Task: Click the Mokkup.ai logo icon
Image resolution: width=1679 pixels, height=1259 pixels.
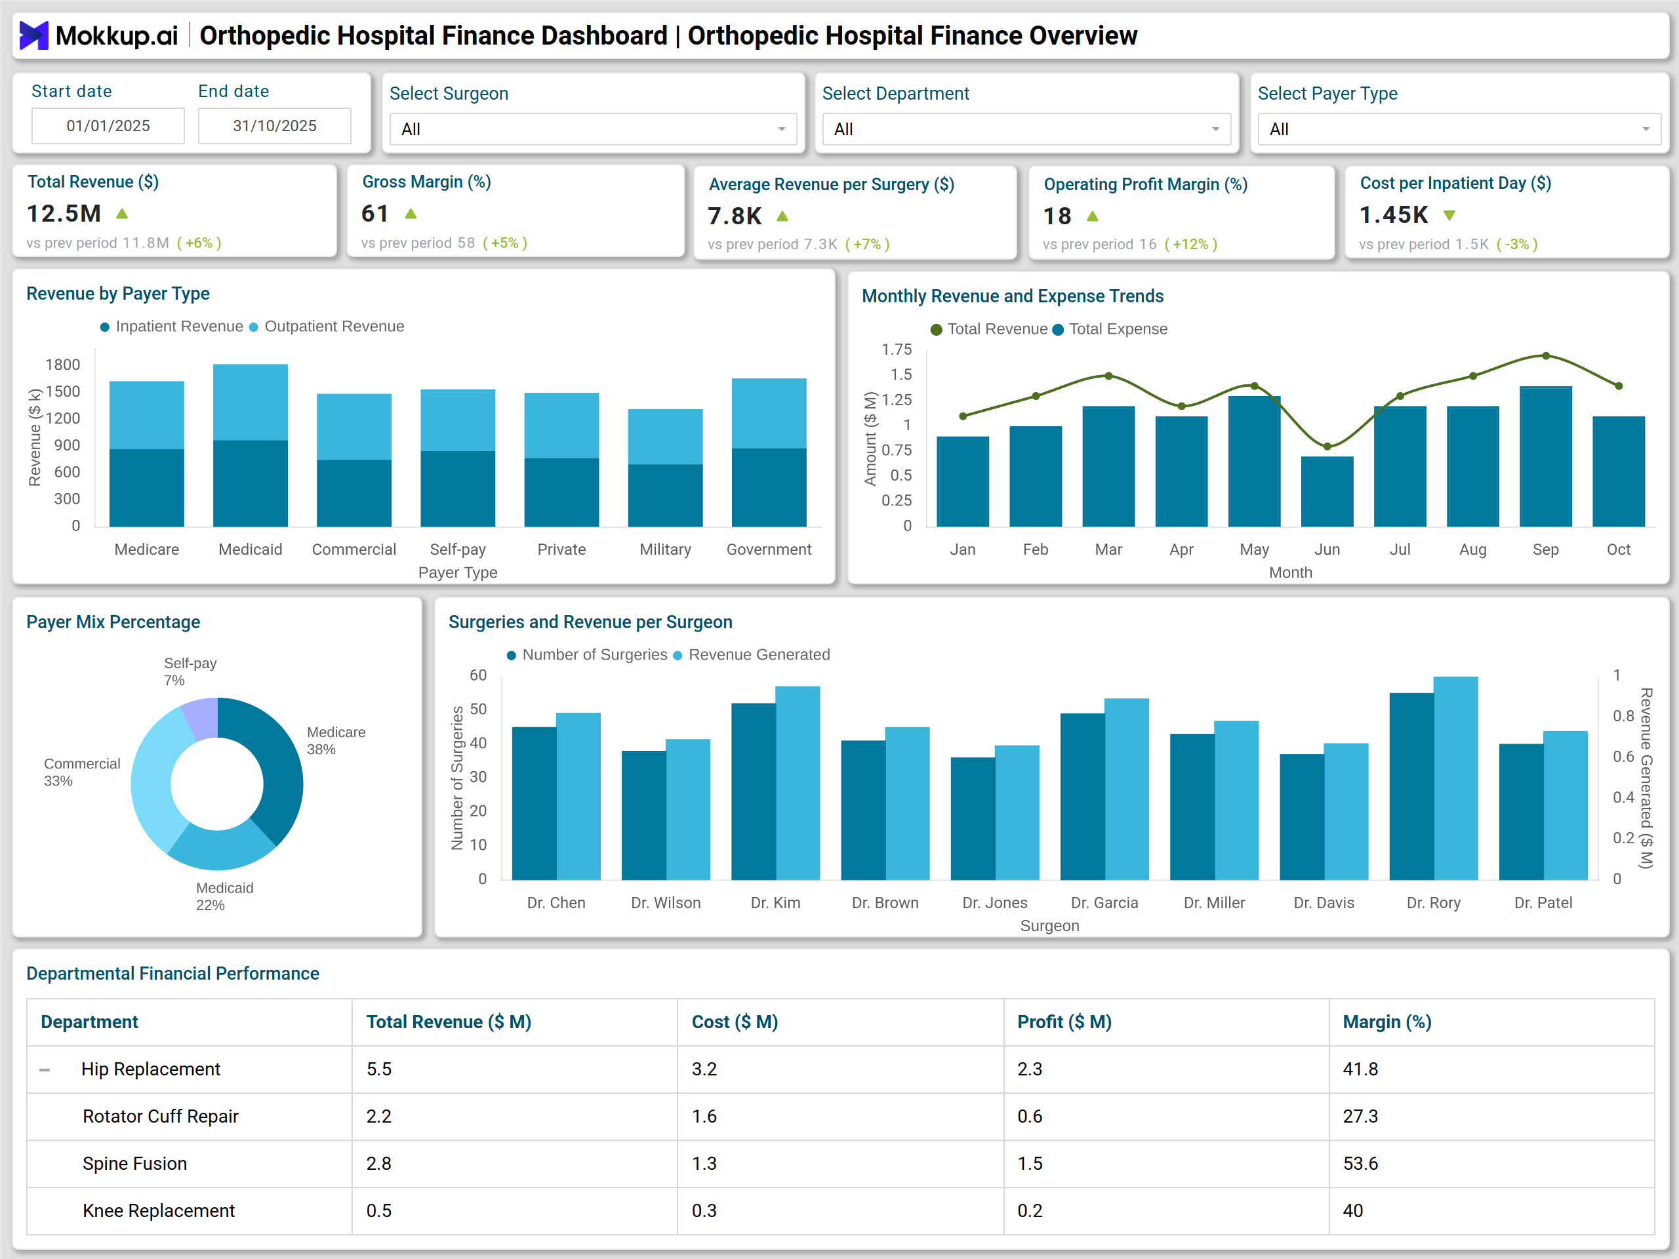Action: [x=33, y=35]
